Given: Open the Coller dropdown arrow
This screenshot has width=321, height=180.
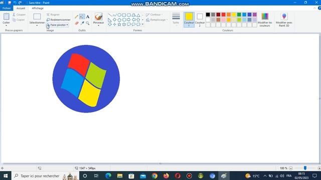Looking at the screenshot, I should [6, 25].
